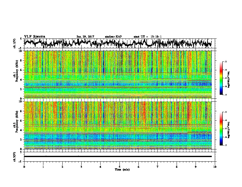Click time axis tick label '2'
The image size is (242, 187).
coord(62,167)
